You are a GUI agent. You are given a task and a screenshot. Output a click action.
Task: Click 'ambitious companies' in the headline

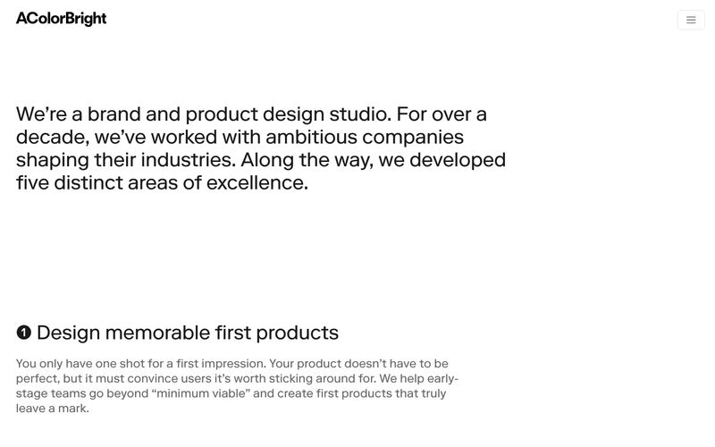pyautogui.click(x=365, y=138)
